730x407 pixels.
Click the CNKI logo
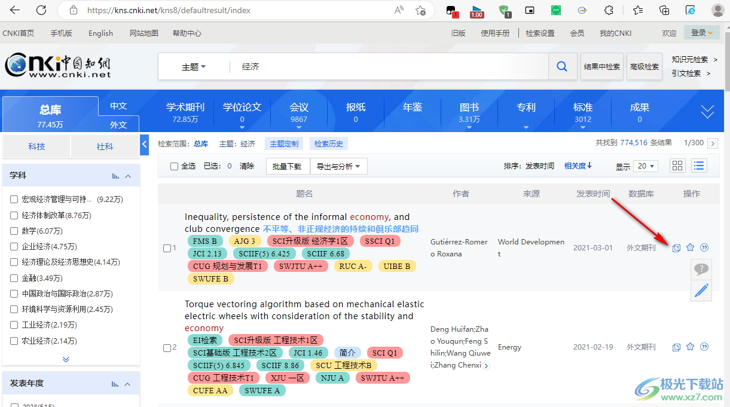(58, 65)
